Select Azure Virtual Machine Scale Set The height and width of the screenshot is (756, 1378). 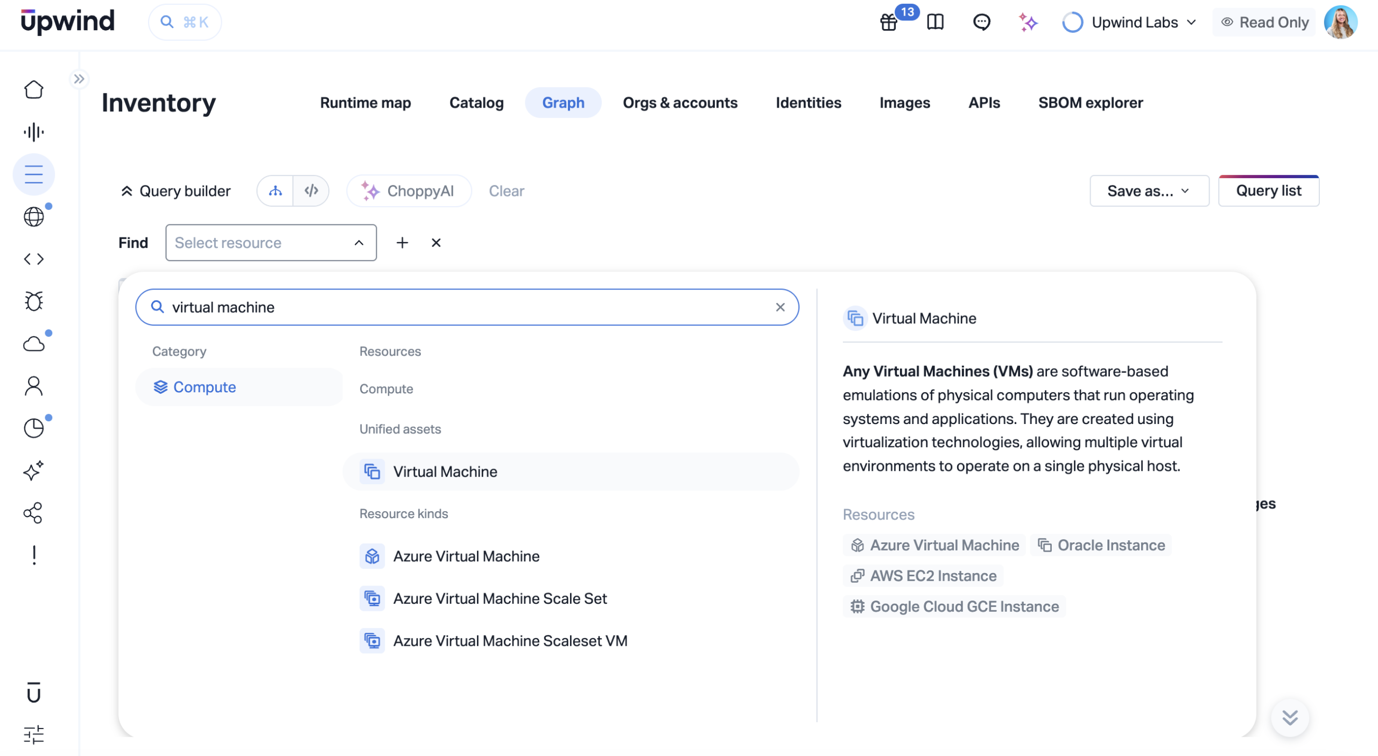tap(571, 598)
